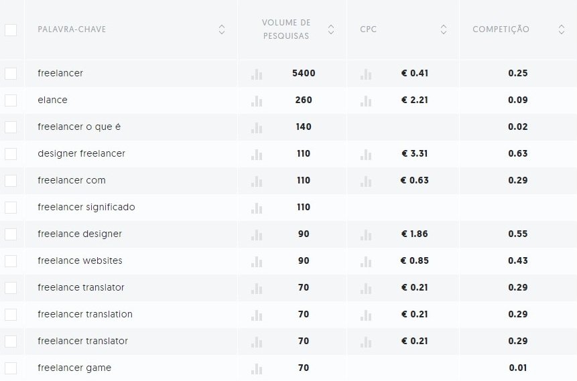The width and height of the screenshot is (577, 381).
Task: Tick the select-all checkbox in header
Action: 11,29
